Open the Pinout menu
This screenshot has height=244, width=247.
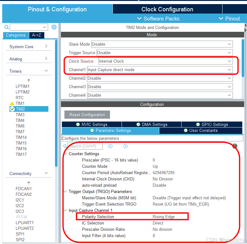[230, 19]
